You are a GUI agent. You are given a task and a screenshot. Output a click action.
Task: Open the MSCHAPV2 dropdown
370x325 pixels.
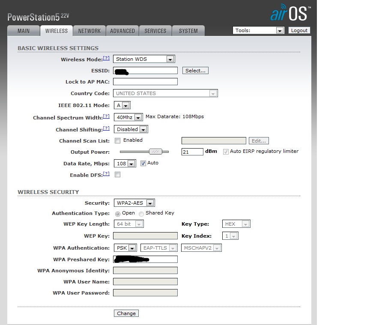click(201, 248)
